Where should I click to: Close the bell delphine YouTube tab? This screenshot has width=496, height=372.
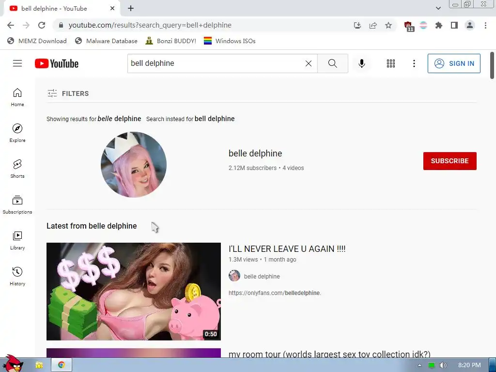click(x=112, y=9)
